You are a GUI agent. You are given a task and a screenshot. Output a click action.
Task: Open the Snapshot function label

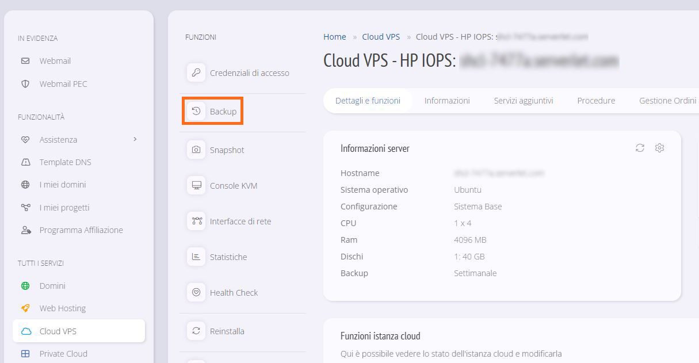click(x=227, y=150)
